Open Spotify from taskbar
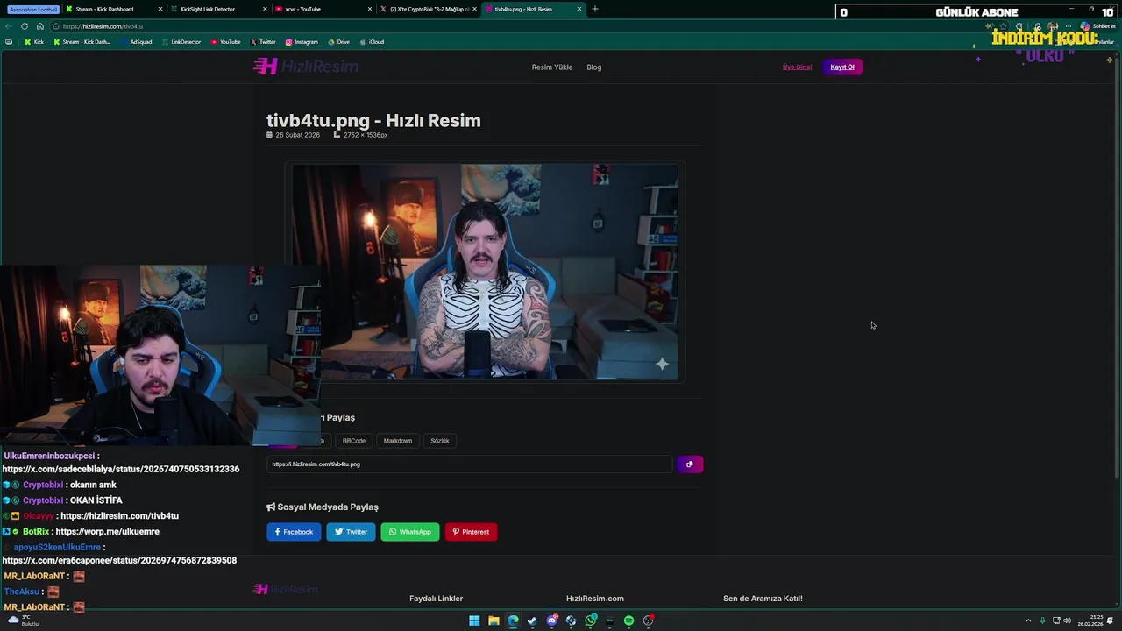The height and width of the screenshot is (631, 1122). (x=628, y=620)
